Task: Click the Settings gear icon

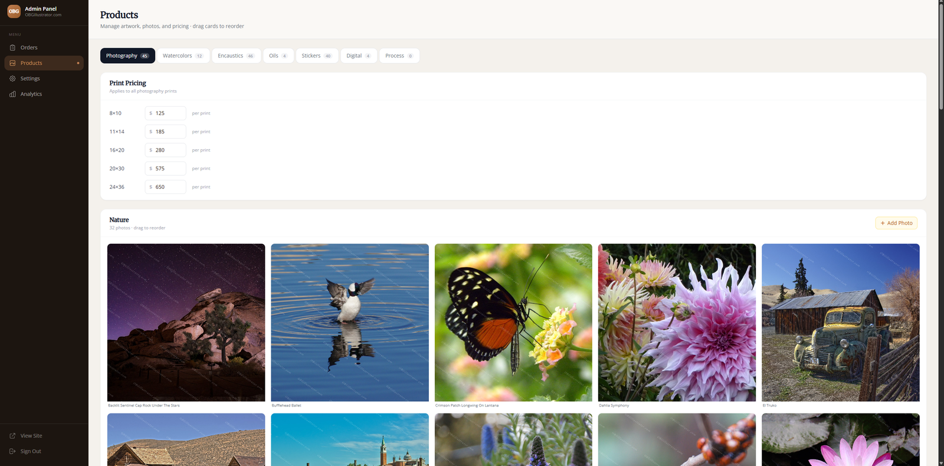Action: coord(12,78)
